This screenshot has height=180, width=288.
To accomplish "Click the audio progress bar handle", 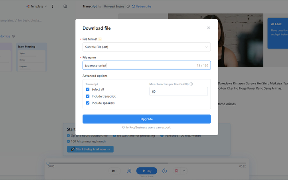I will click(48, 163).
